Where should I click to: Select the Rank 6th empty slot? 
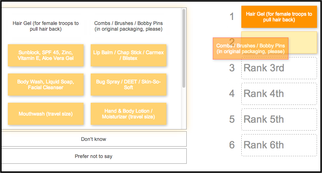pos(279,145)
